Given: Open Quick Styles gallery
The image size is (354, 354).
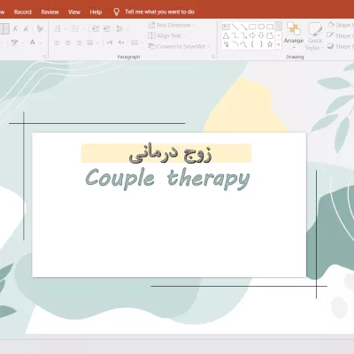Looking at the screenshot, I should coord(315,36).
